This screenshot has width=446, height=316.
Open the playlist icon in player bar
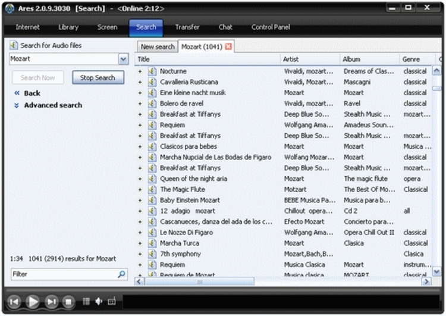[86, 301]
